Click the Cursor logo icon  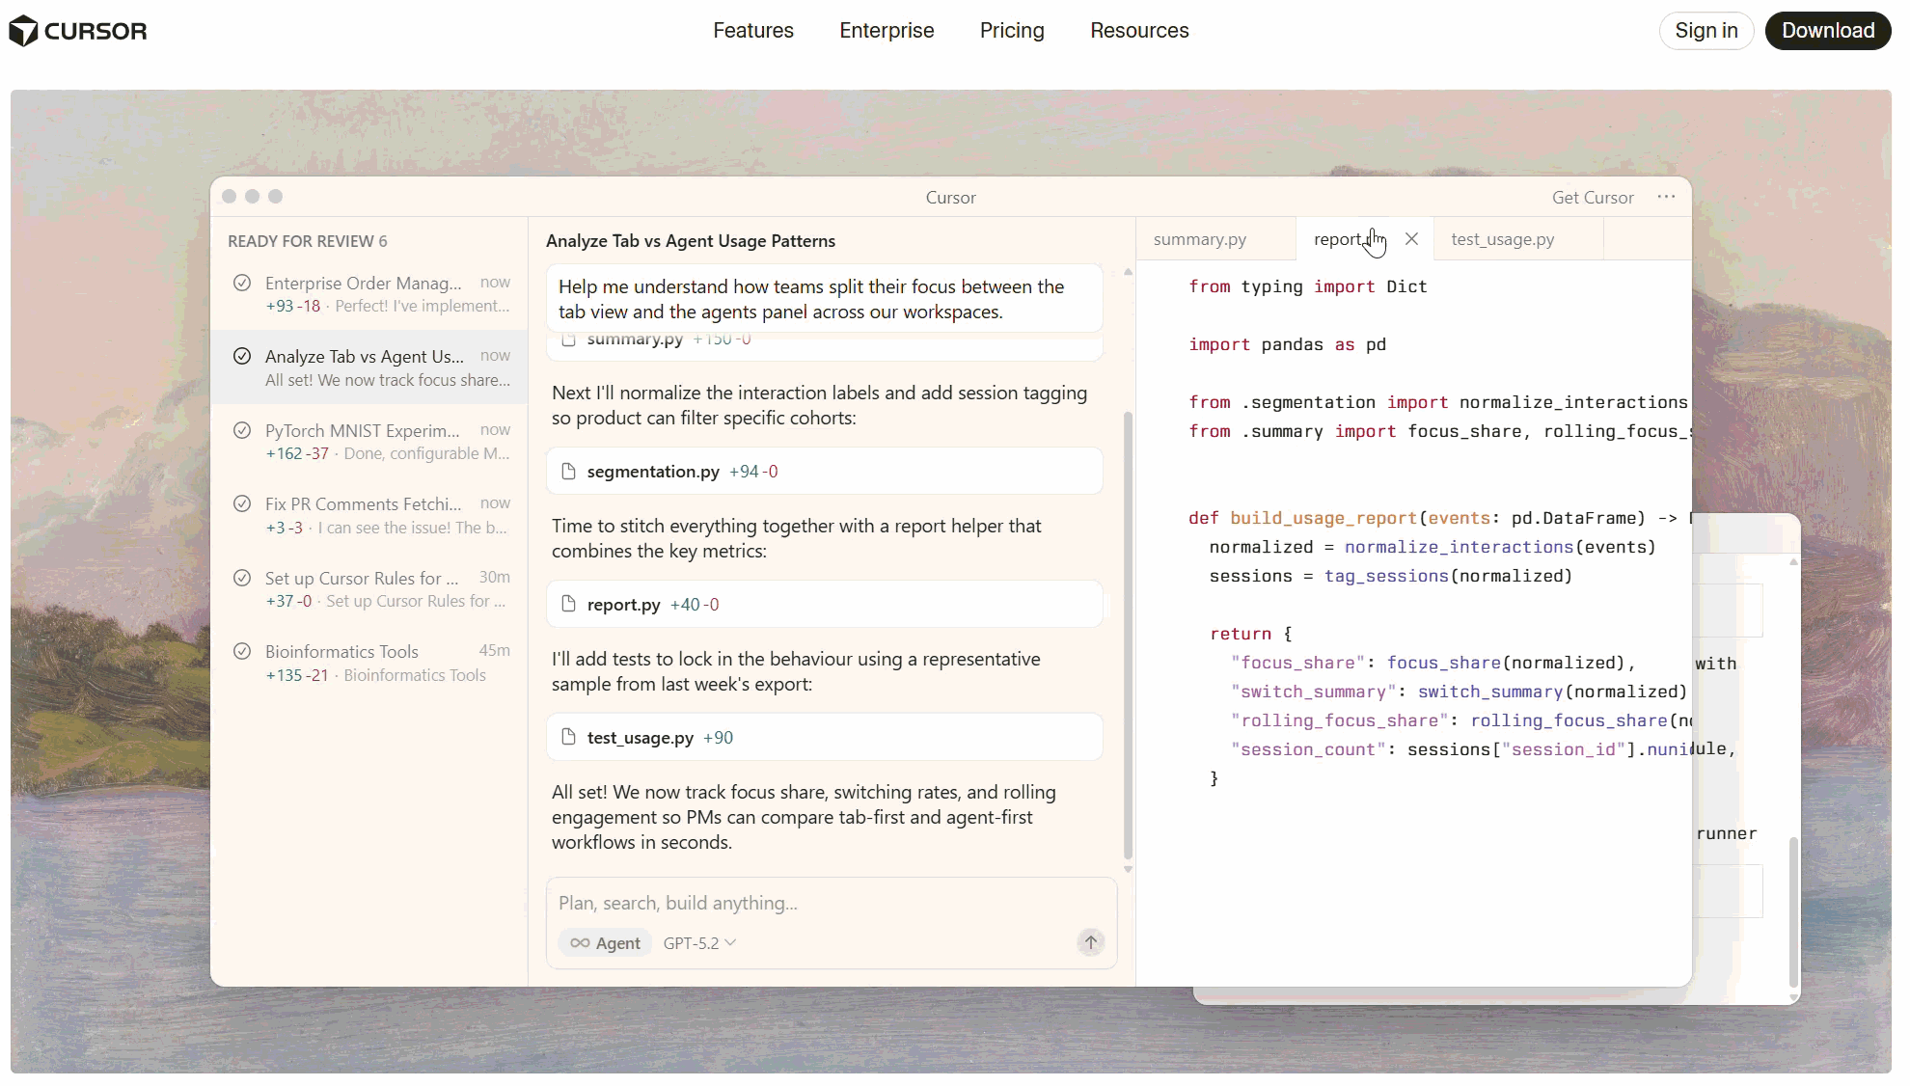click(24, 31)
